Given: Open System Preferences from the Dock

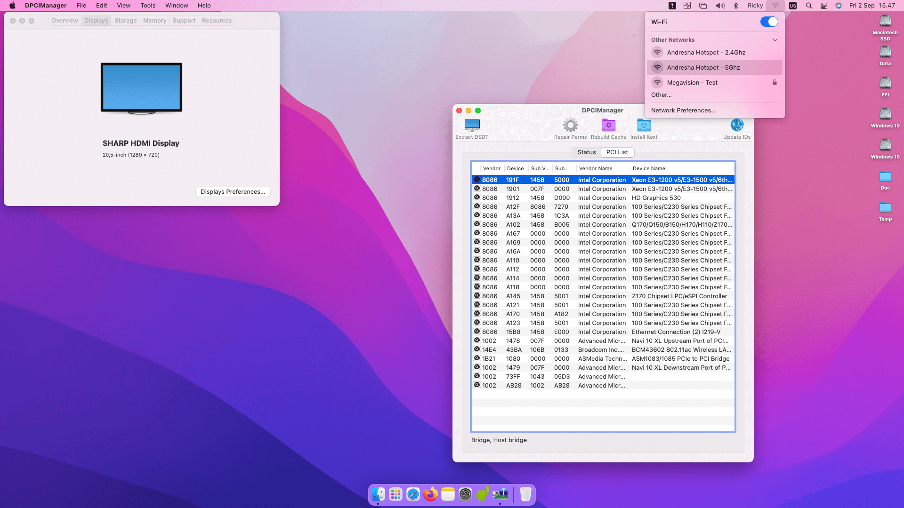Looking at the screenshot, I should pos(465,494).
